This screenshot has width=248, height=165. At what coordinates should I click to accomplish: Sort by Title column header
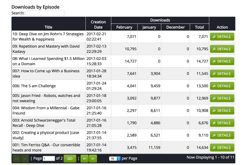tap(48, 27)
